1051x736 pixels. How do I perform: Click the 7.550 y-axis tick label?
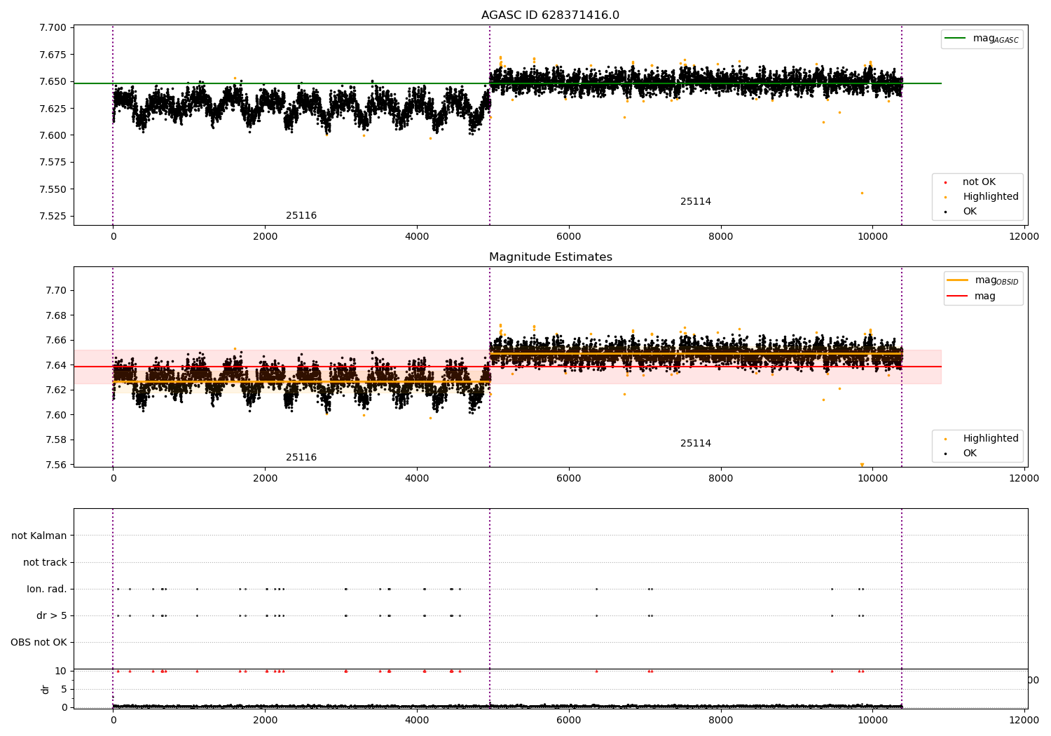(x=53, y=189)
